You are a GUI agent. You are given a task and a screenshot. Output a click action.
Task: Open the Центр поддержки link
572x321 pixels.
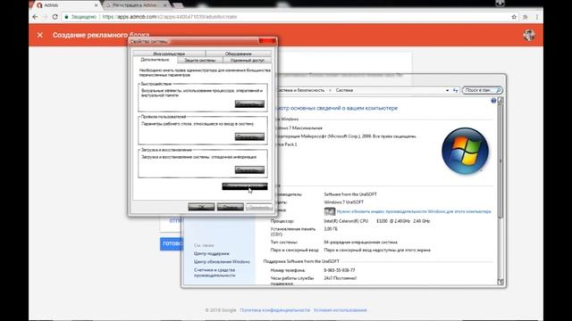pos(212,253)
